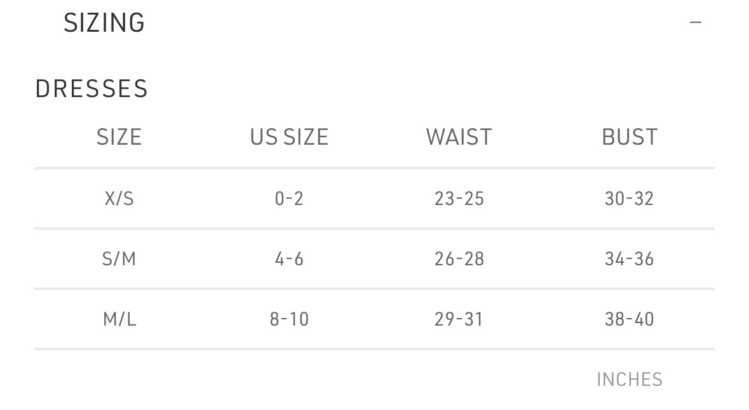Click the 8-10 US size cell

(x=289, y=319)
